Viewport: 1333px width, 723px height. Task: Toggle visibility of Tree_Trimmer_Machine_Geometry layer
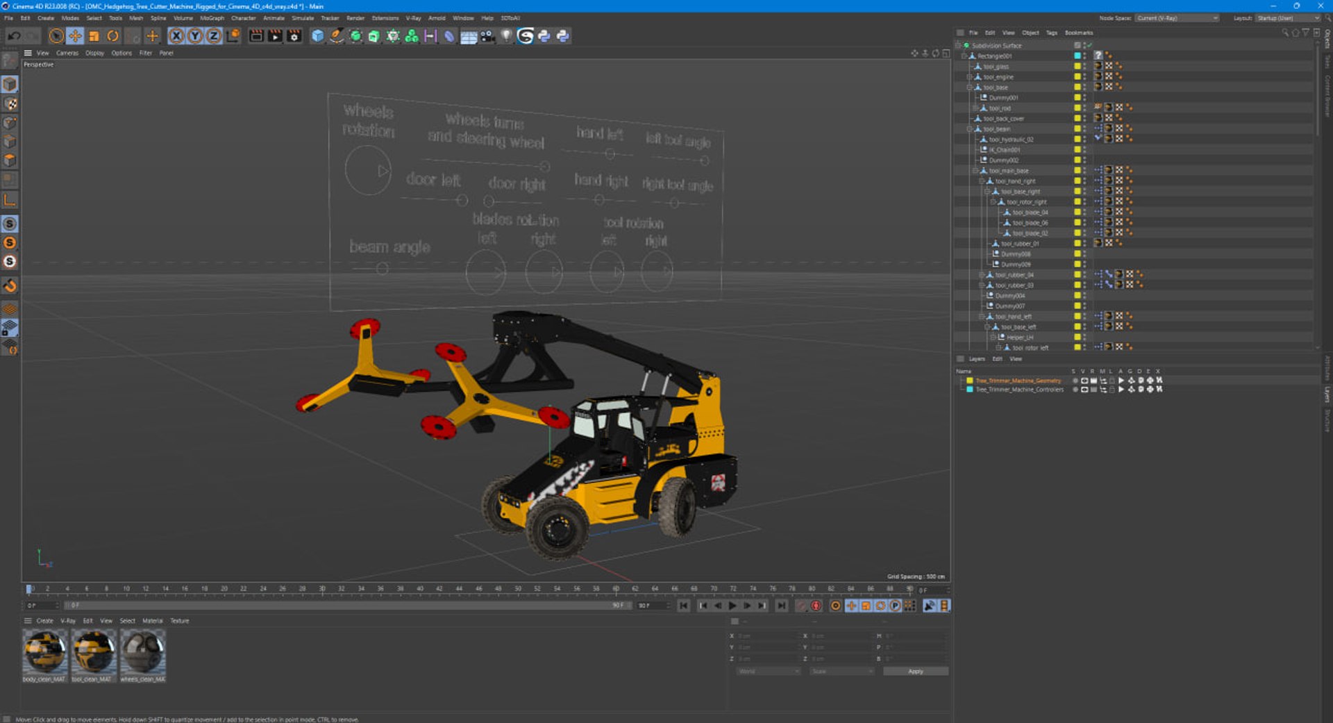click(x=1084, y=381)
